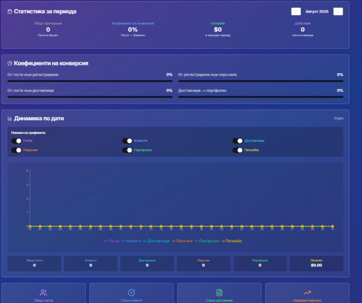Viewport: 362px width, 303px height.
Task: Click the Доставчици → портфолио progress bar
Action: (x=261, y=97)
